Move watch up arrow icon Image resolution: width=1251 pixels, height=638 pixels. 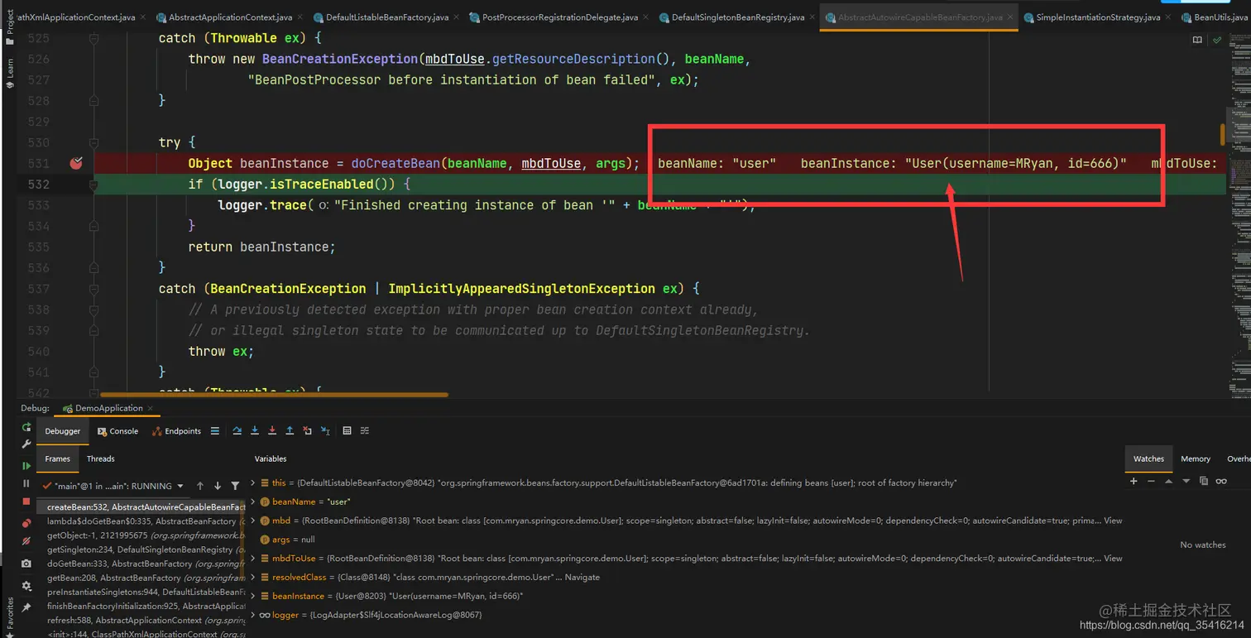[1168, 481]
